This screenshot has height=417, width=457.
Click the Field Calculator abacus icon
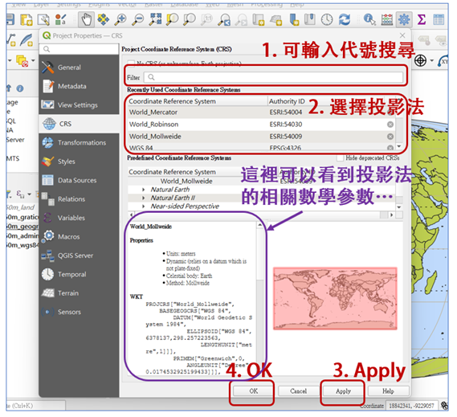(387, 19)
